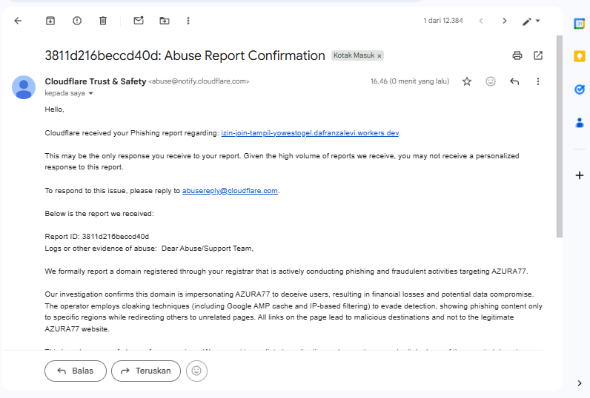
Task: Open the emoji reaction button beside Teruskan
Action: (196, 371)
